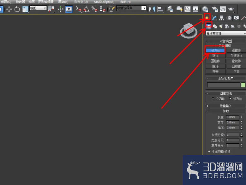Image resolution: width=246 pixels, height=185 pixels.
Task: Switch to the Display command panel tab
Action: (236, 18)
